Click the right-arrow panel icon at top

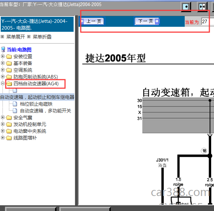tap(186, 7)
